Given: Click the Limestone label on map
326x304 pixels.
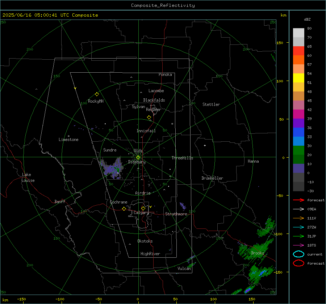Looking at the screenshot, I should point(68,140).
